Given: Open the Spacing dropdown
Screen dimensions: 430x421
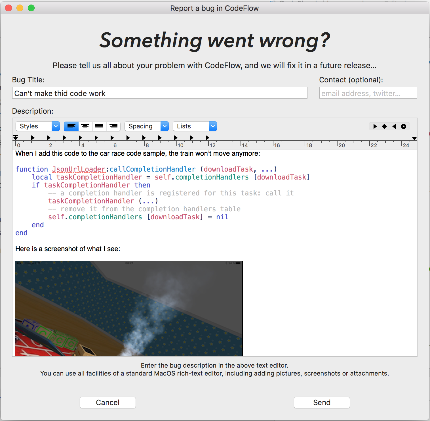Looking at the screenshot, I should click(x=147, y=126).
